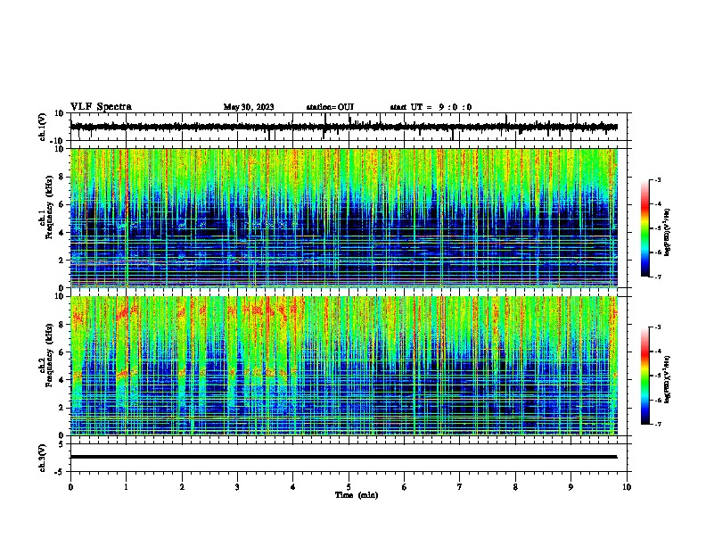Click the time axis tick label '5'

click(349, 487)
